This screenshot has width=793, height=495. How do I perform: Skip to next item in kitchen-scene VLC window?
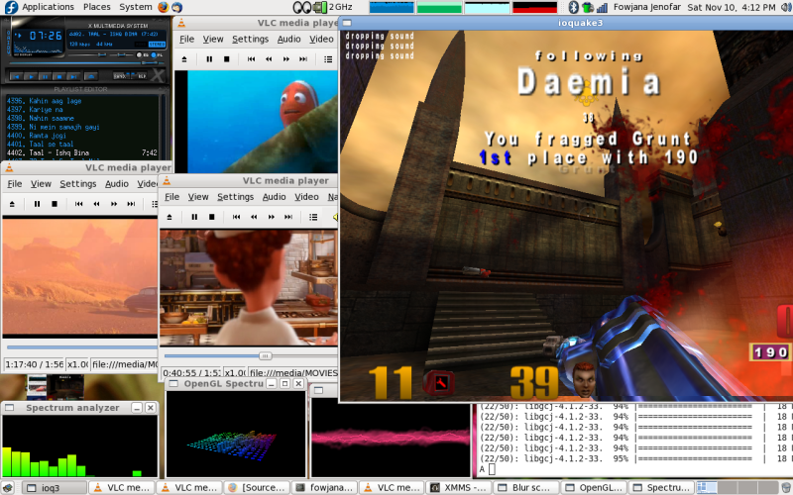tap(288, 217)
